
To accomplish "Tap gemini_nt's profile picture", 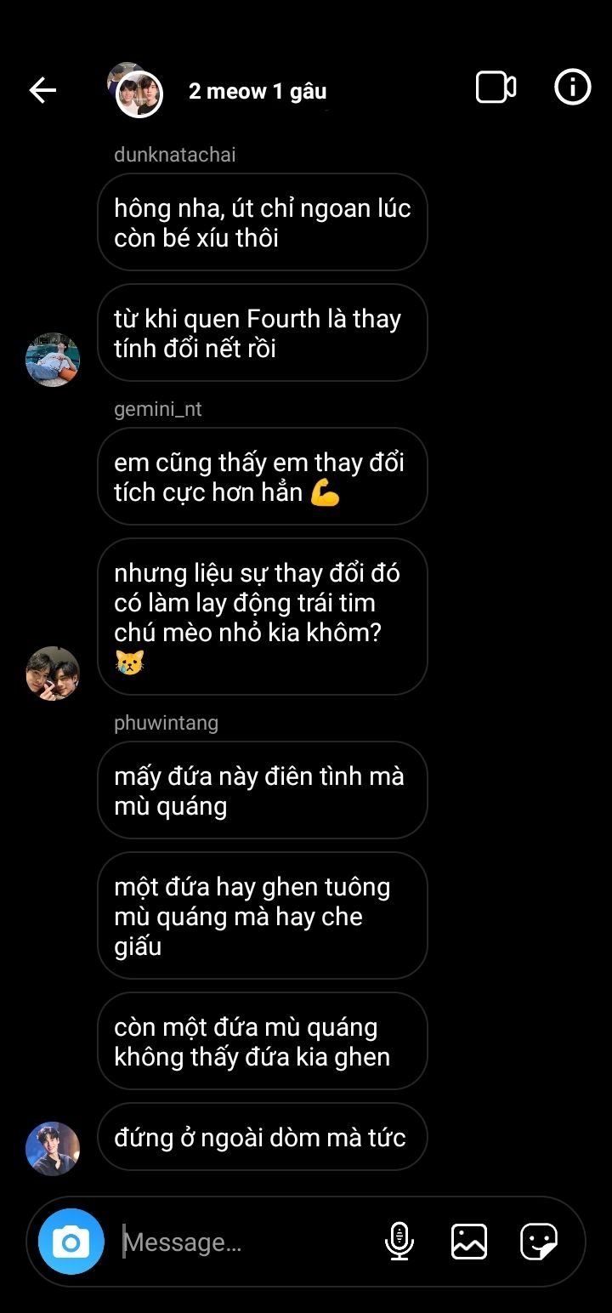I will coord(53,674).
